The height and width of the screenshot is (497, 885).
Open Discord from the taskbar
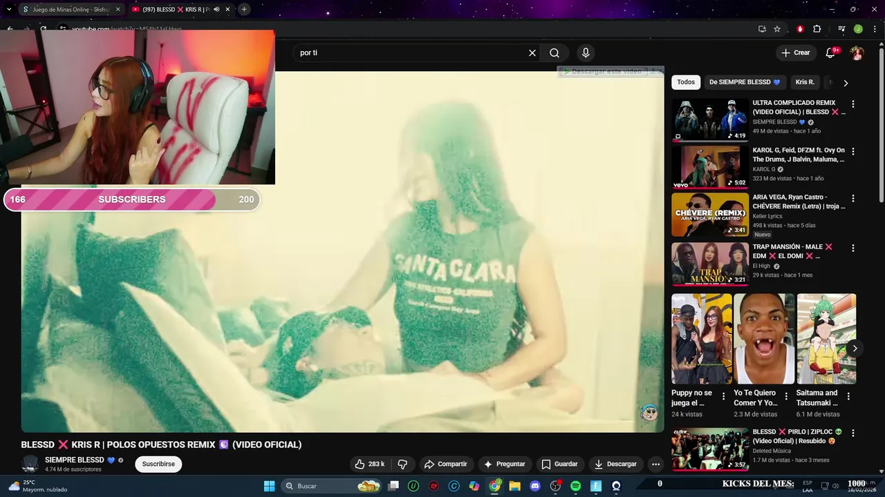(534, 486)
